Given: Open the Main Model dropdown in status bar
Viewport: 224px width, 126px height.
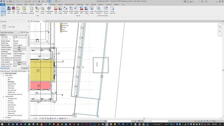Looking at the screenshot, I should pyautogui.click(x=156, y=121).
